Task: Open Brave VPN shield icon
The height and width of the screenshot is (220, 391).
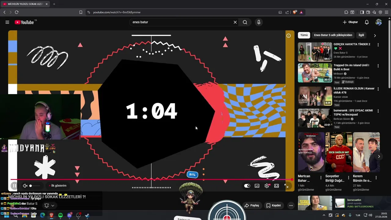Action: point(380,12)
